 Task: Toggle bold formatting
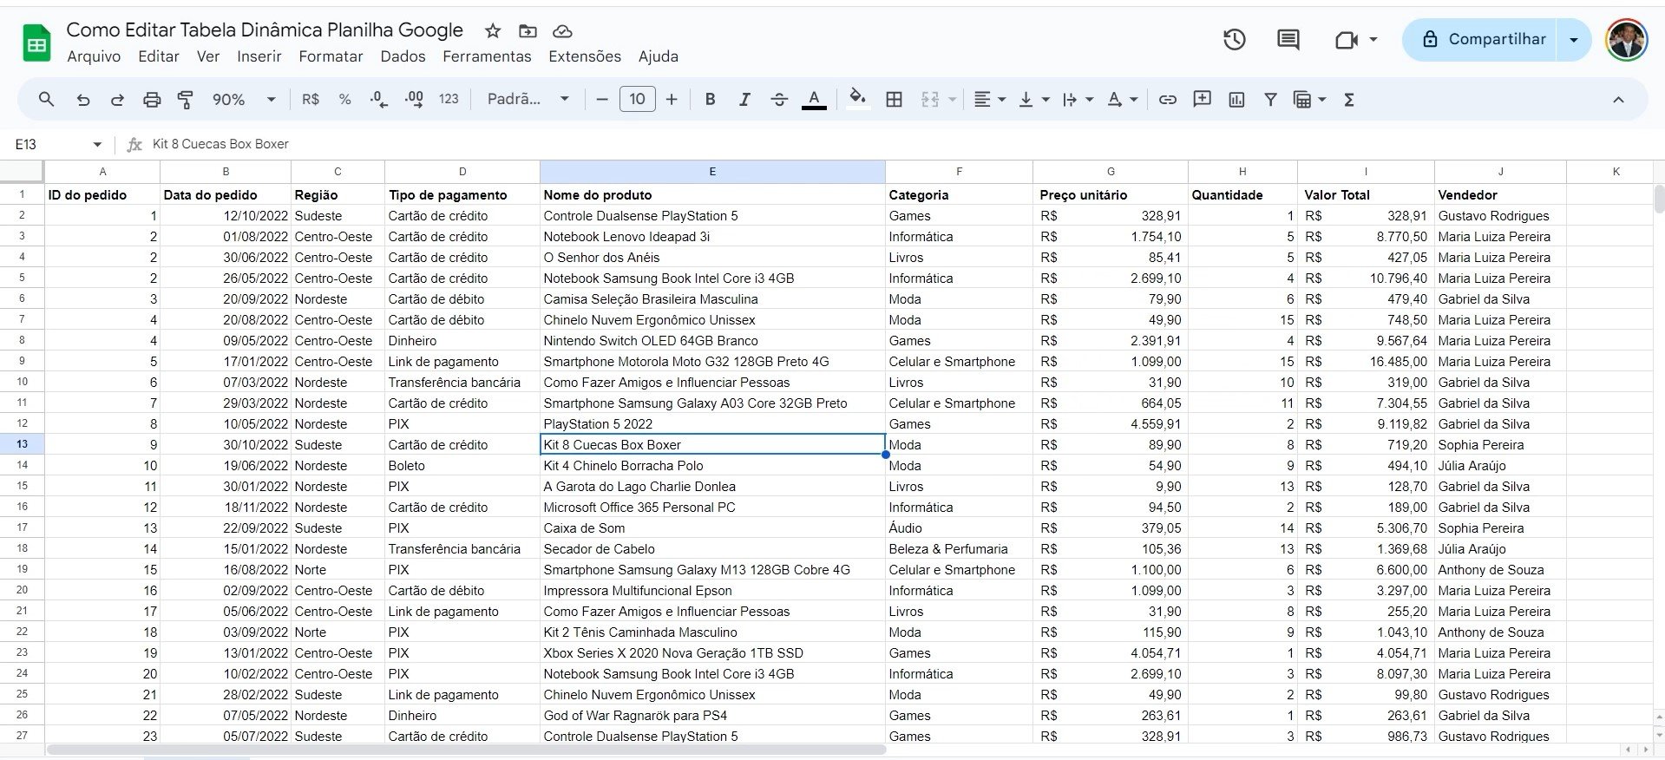710,100
